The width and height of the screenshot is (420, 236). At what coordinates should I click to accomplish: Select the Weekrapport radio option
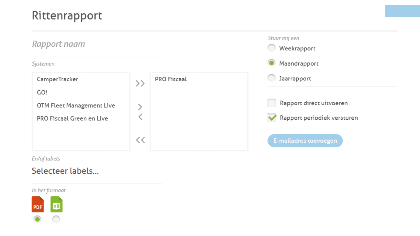pyautogui.click(x=272, y=48)
